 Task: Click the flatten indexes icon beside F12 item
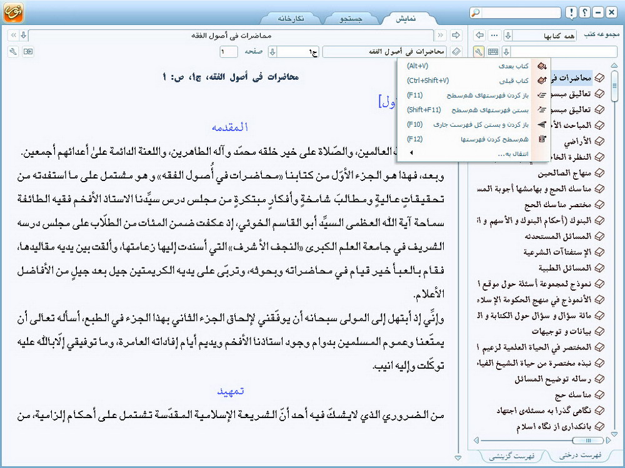click(x=542, y=139)
